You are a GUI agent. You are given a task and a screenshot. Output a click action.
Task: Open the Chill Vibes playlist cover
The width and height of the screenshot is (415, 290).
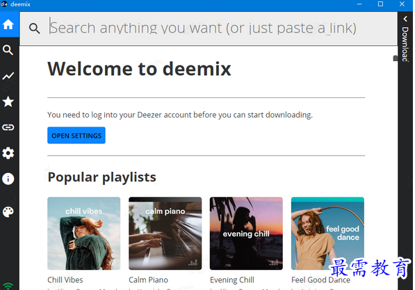83,234
